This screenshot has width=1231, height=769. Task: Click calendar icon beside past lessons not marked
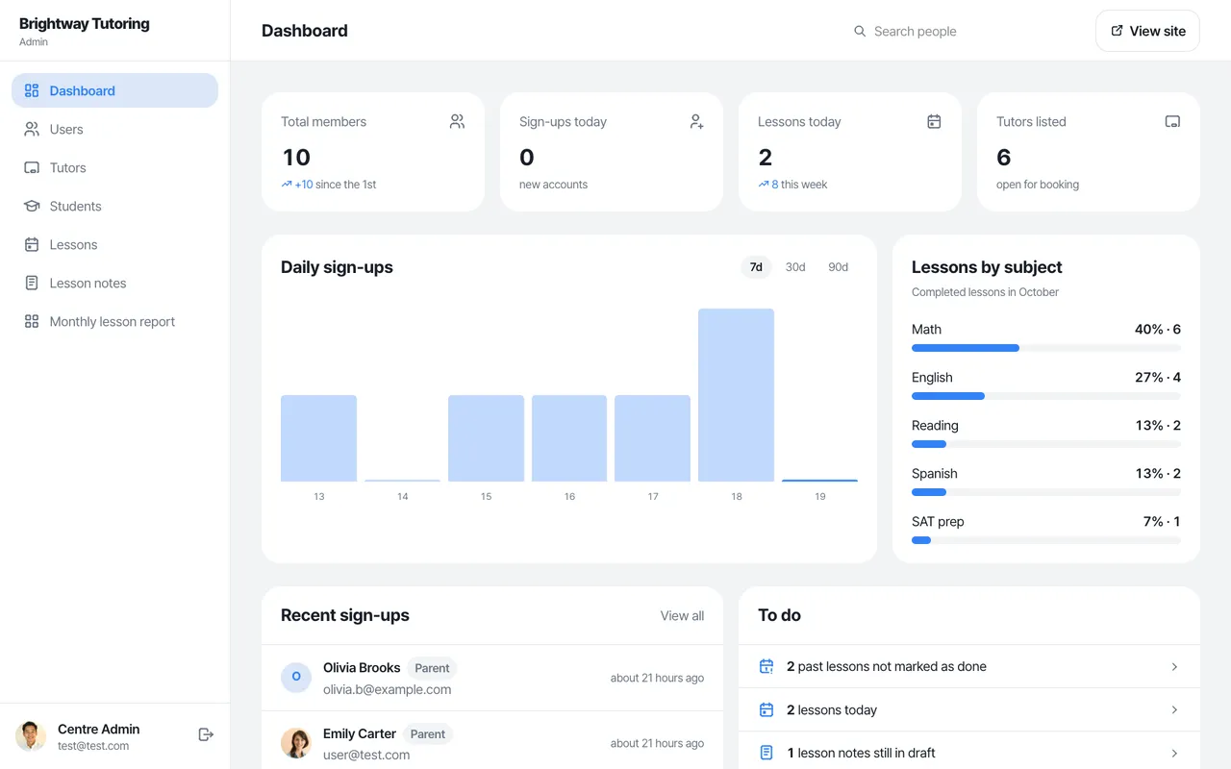coord(766,666)
